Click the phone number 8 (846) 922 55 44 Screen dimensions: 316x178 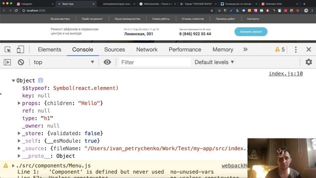pos(195,34)
